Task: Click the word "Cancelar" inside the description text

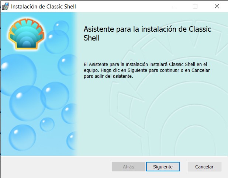Action: point(201,70)
